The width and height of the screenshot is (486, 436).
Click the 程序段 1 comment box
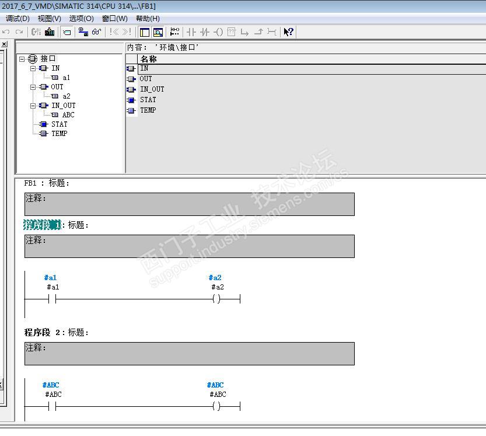(190, 246)
